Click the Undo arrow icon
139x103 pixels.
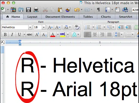coord(77,10)
